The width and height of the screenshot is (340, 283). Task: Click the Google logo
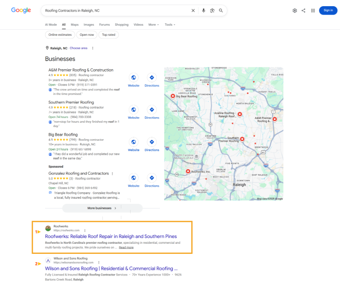pos(21,10)
